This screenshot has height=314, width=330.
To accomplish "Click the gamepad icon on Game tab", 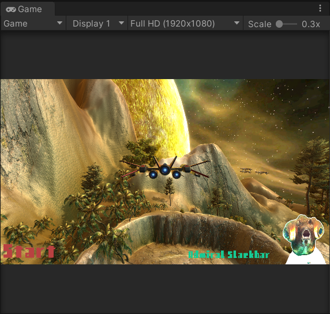I will pyautogui.click(x=11, y=9).
